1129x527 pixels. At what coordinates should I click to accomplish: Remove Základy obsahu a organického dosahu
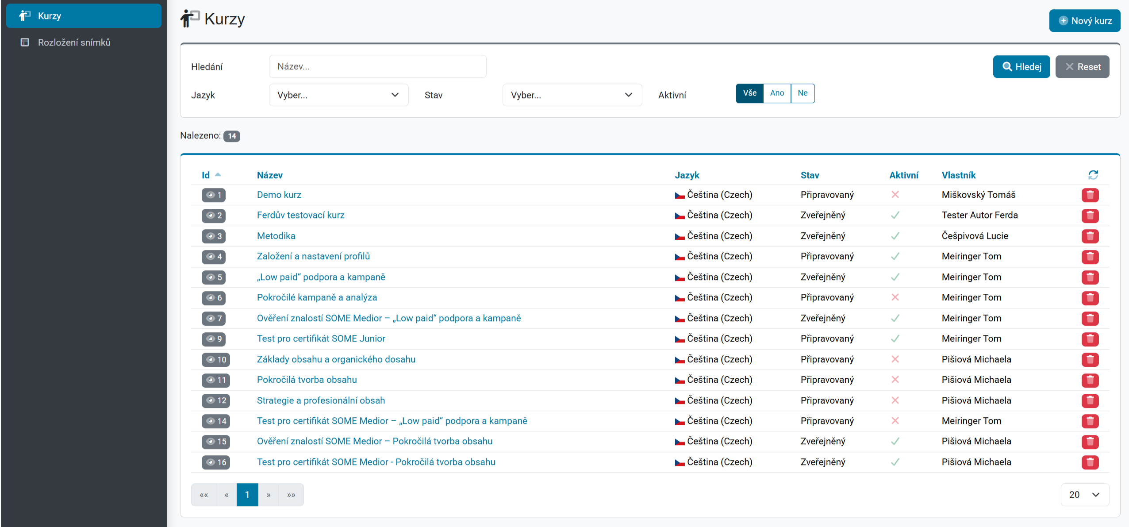[x=1090, y=360]
